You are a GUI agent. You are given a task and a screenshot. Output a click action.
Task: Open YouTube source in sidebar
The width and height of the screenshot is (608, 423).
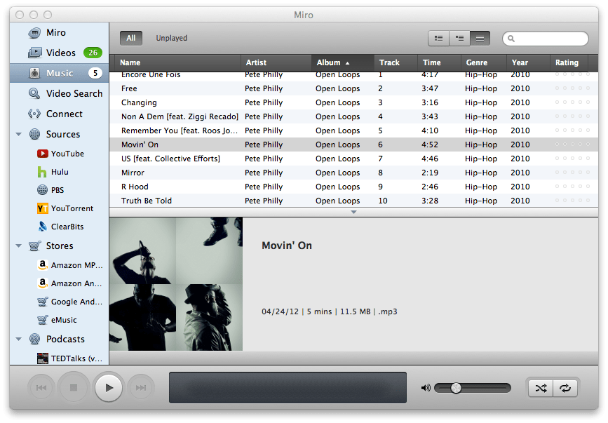pyautogui.click(x=61, y=154)
